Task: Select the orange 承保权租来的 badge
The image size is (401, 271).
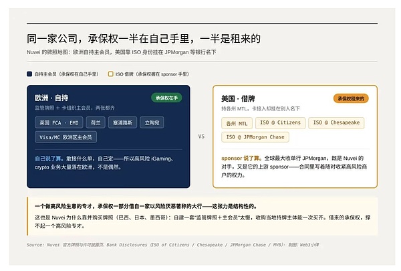Action: click(x=351, y=98)
